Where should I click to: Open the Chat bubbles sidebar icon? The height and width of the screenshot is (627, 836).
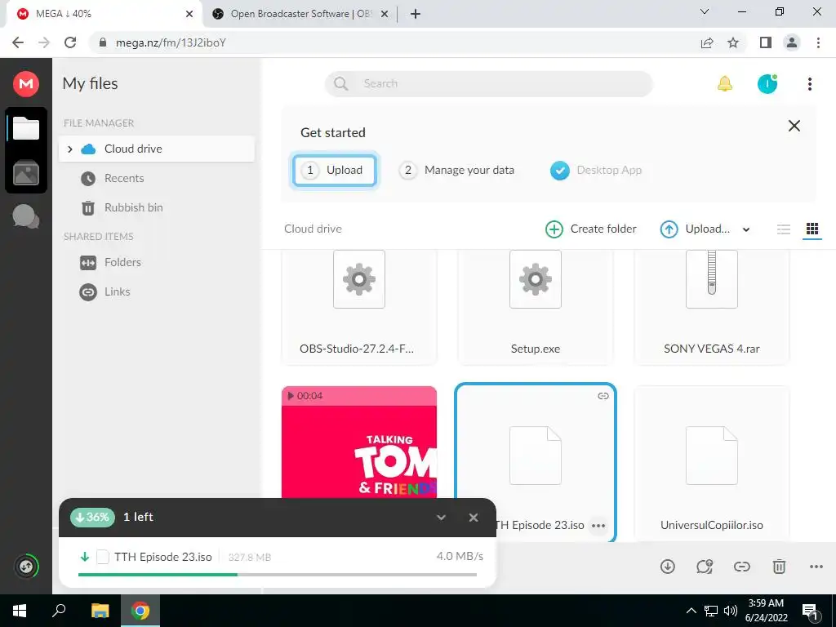click(x=25, y=216)
